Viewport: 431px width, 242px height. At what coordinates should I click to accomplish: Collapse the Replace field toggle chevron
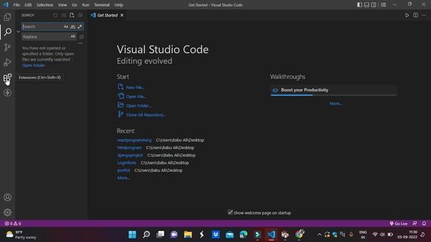tap(18, 32)
